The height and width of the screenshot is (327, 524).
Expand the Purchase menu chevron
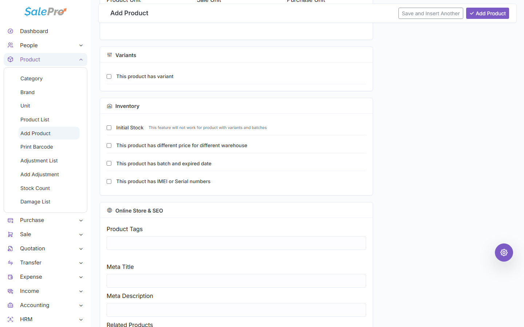(81, 221)
